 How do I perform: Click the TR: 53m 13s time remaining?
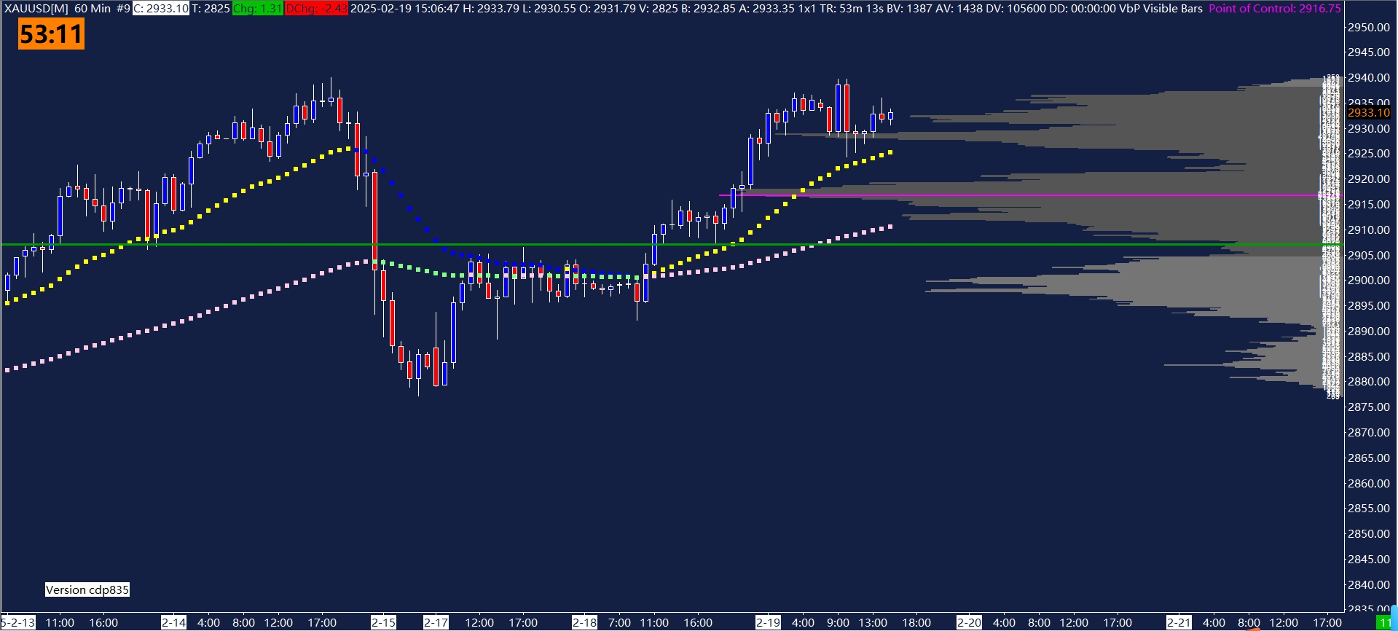click(x=852, y=9)
